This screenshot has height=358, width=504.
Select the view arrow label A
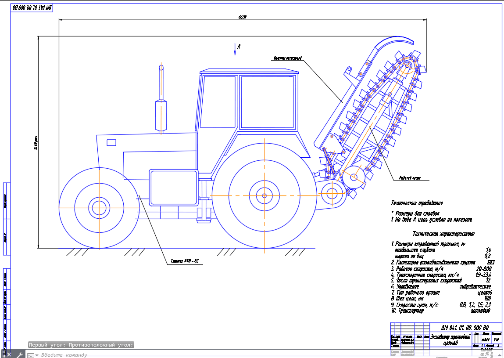(239, 47)
